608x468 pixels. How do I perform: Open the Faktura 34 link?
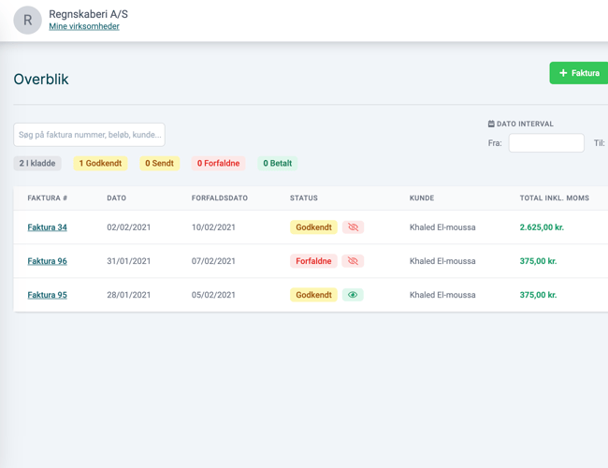47,227
